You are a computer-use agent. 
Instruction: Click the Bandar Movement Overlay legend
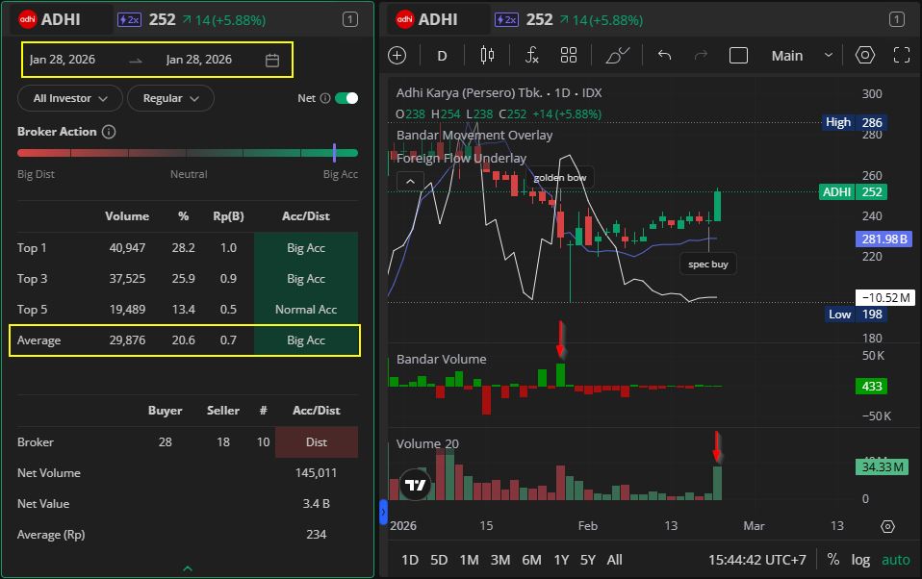pos(474,136)
